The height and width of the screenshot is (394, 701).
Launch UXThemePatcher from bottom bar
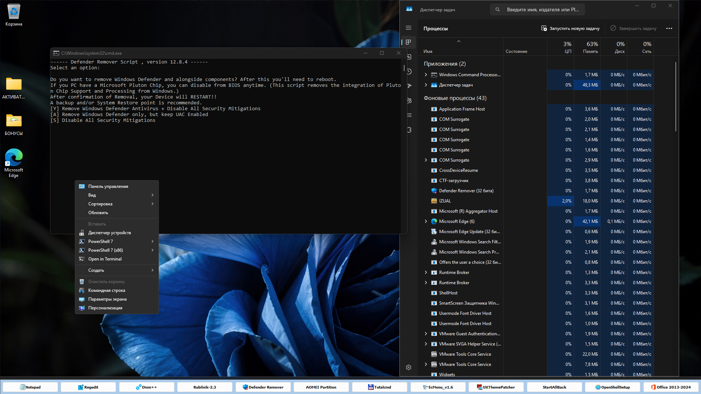[496, 387]
